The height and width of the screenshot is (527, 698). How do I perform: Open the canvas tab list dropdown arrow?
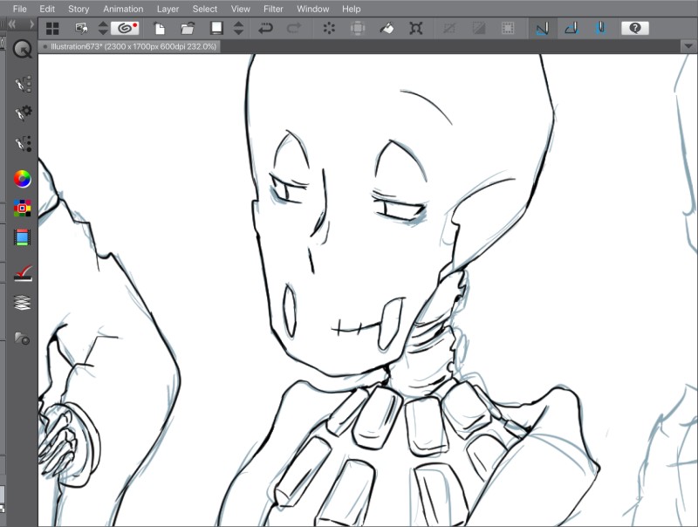(x=688, y=46)
